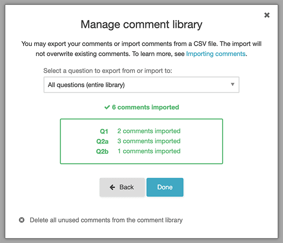This screenshot has width=283, height=243.
Task: Click the "2 comments imported" result line
Action: point(149,131)
